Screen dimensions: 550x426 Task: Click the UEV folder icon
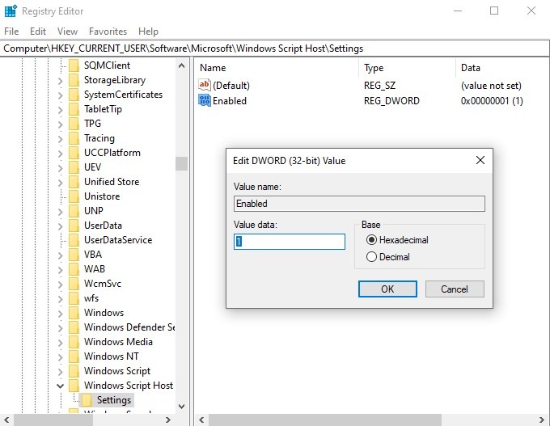pyautogui.click(x=74, y=167)
